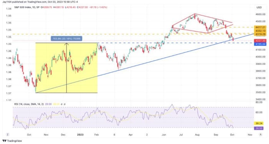Click the 3400.00 price axis label
The image size is (269, 144).
260,99
